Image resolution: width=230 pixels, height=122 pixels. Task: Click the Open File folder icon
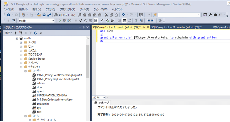pyautogui.click(x=39, y=15)
